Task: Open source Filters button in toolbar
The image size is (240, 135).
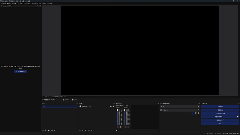Action: 75,100
